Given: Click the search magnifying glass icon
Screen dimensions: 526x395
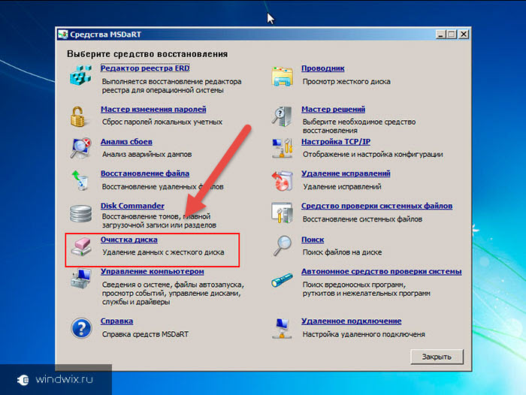Looking at the screenshot, I should 282,246.
